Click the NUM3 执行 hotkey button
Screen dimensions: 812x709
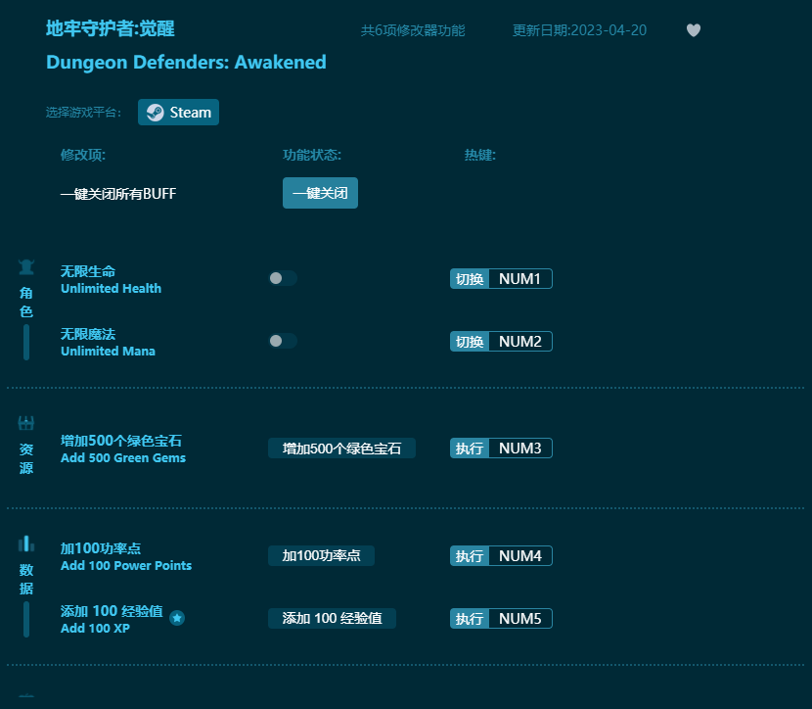[x=501, y=448]
